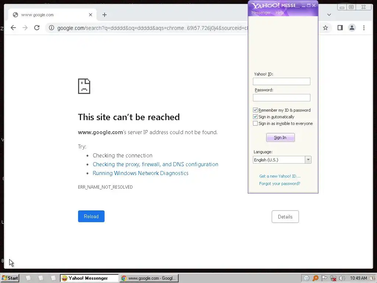Screen dimensions: 377x283
Task: Click the volume speaker tray icon
Action: 342,278
